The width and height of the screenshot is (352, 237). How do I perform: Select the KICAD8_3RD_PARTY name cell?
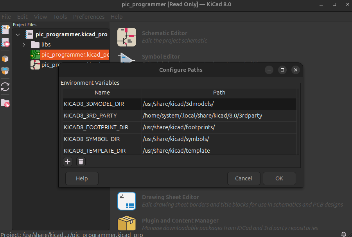[x=102, y=116]
